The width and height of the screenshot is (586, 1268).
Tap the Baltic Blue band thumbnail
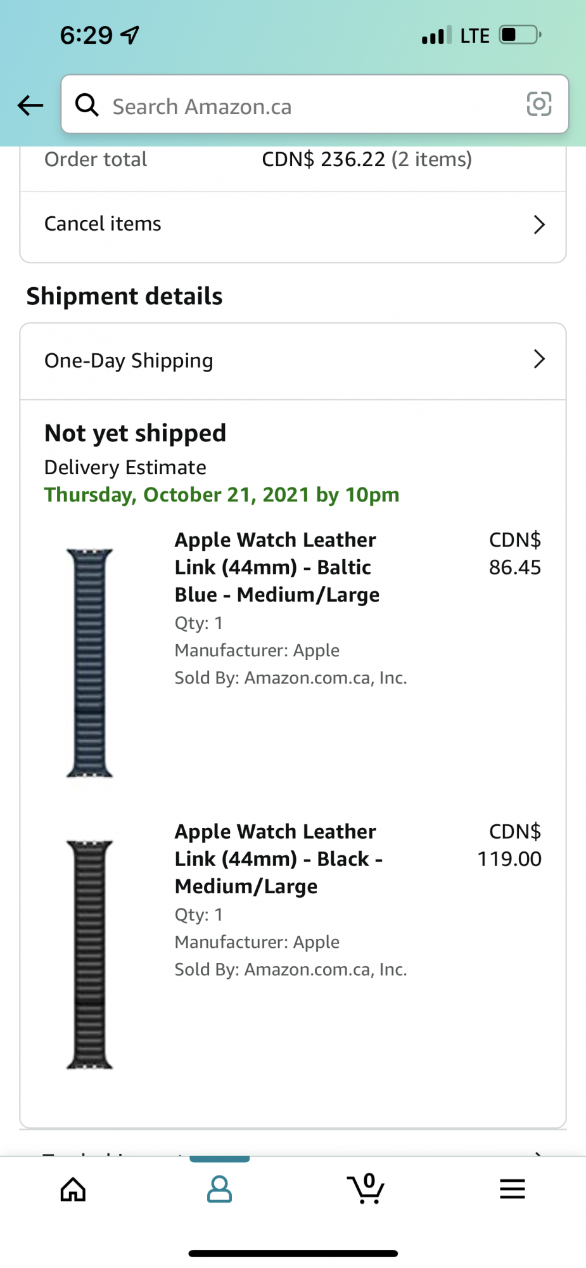pyautogui.click(x=89, y=663)
